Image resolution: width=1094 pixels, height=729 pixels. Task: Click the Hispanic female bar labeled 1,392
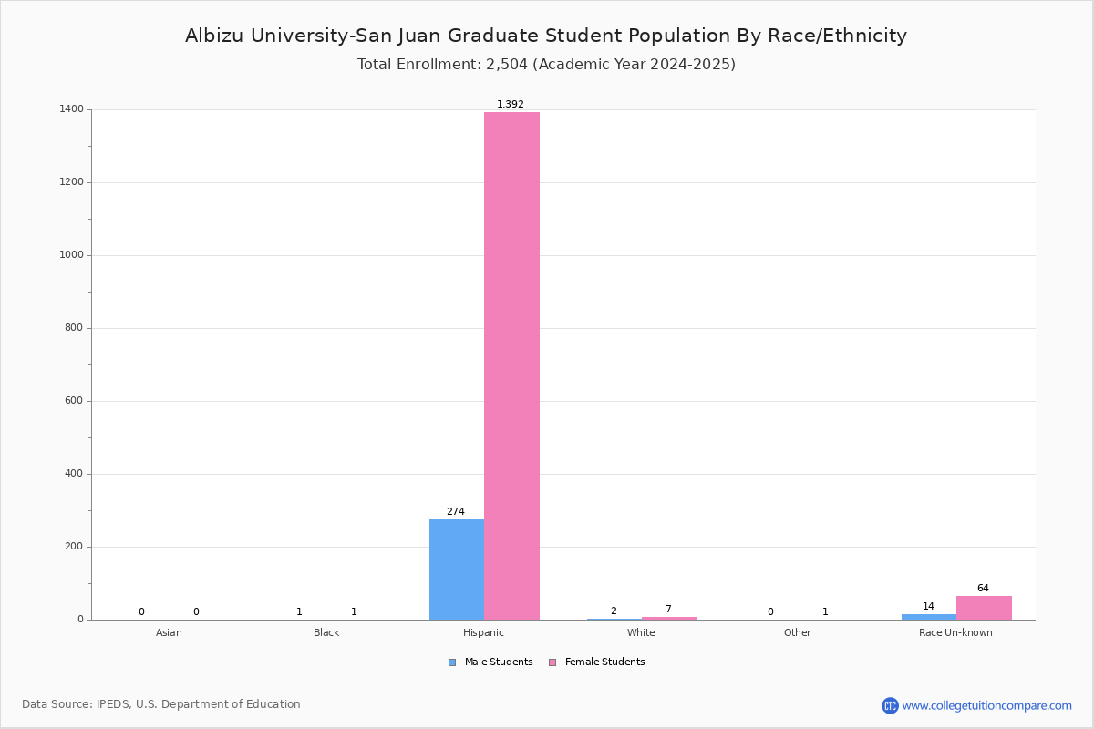511,365
